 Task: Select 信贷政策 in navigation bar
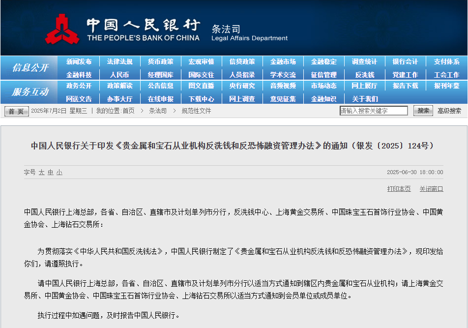242,61
